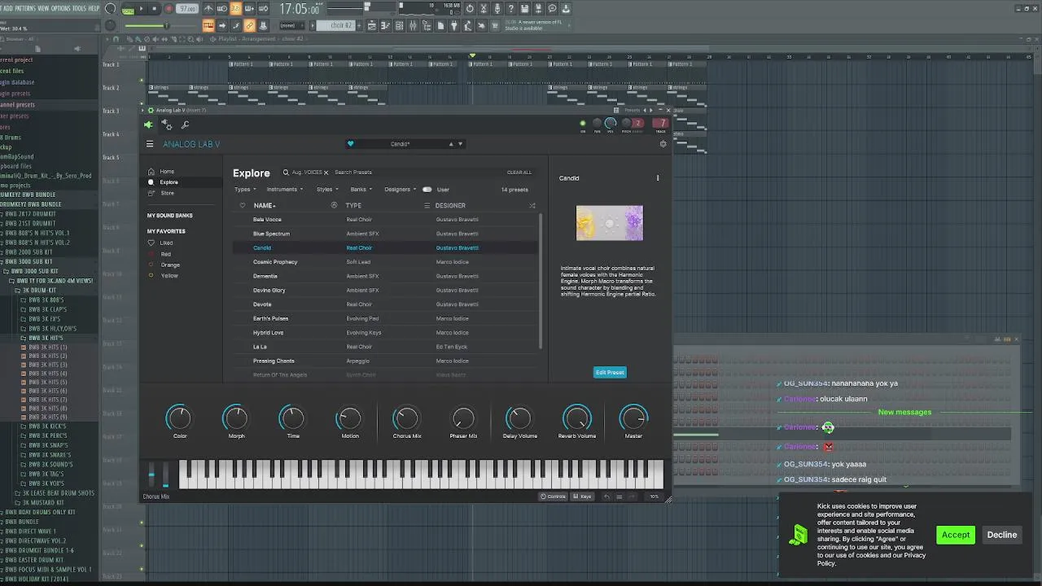Expand the Styles filter dropdown
The width and height of the screenshot is (1042, 586).
click(x=326, y=190)
